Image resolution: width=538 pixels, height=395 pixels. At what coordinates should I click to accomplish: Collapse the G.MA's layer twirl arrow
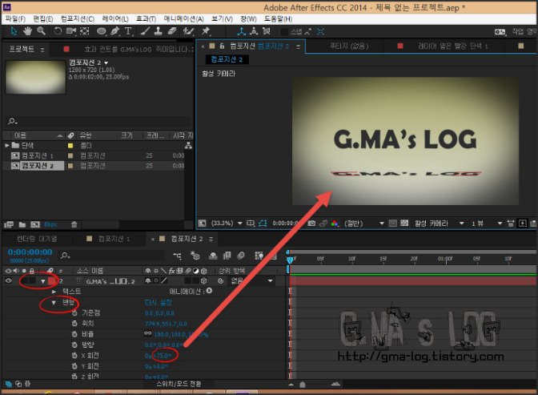[x=43, y=281]
